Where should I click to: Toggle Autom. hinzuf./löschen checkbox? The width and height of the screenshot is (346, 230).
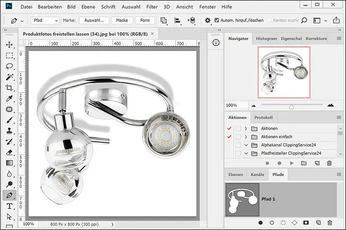pos(216,21)
